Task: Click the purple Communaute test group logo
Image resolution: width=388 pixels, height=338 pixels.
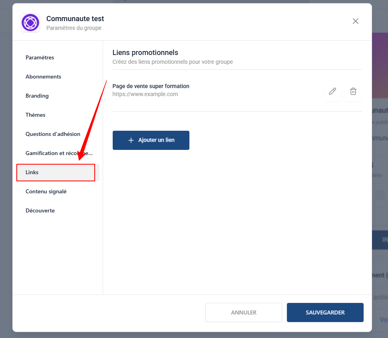Action: [30, 23]
